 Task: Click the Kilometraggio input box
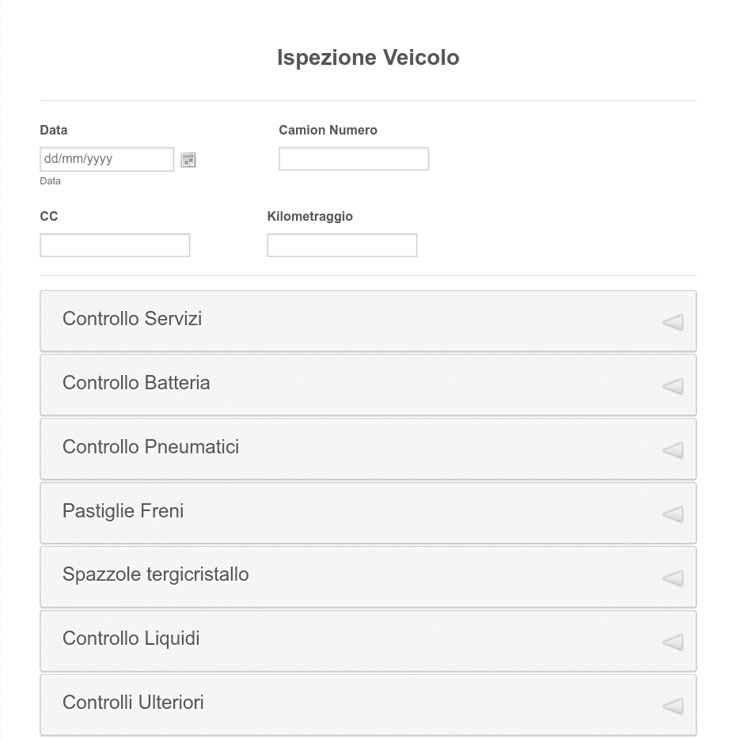(x=343, y=245)
